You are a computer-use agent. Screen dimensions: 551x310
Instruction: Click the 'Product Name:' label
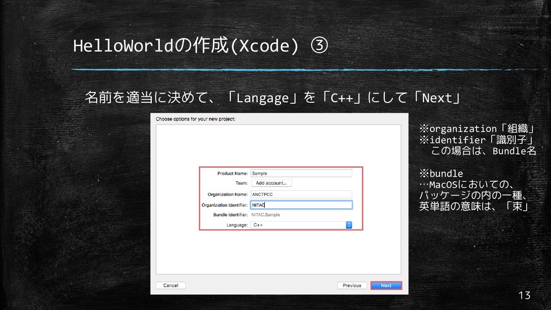(x=232, y=173)
